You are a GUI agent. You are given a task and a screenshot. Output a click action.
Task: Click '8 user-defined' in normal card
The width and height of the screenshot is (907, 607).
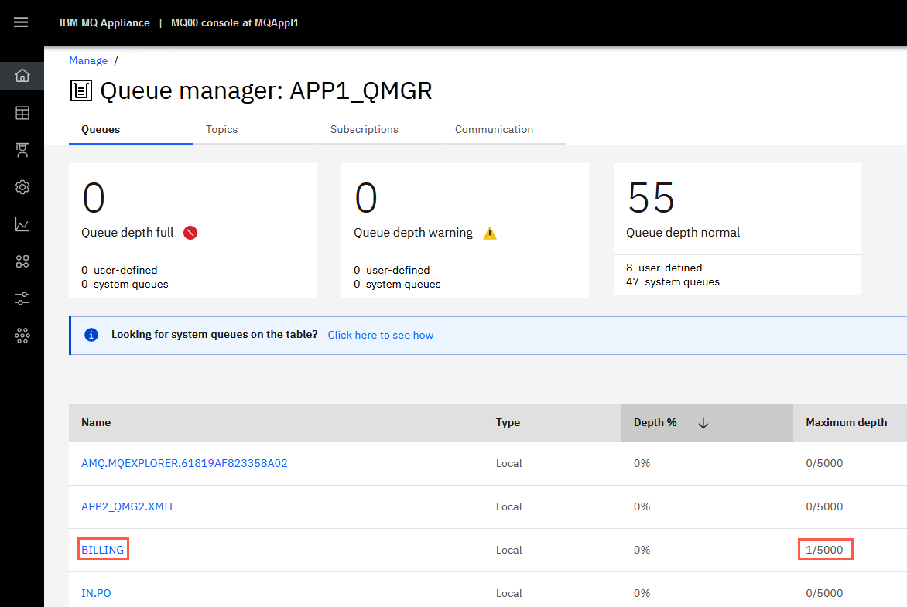click(664, 268)
